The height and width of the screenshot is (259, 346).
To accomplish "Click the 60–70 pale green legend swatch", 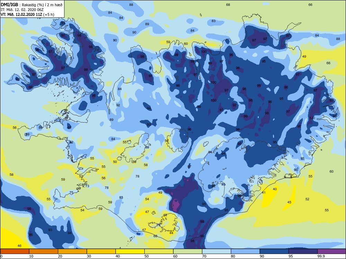I will coord(188,251).
